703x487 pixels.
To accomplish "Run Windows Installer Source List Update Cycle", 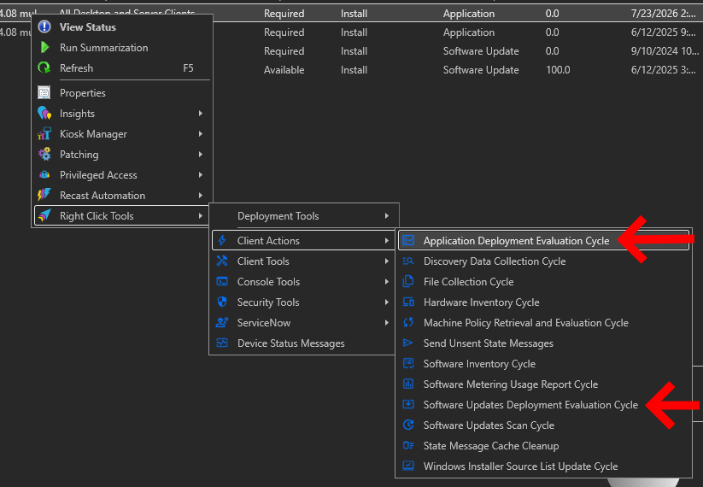I will pyautogui.click(x=543, y=466).
